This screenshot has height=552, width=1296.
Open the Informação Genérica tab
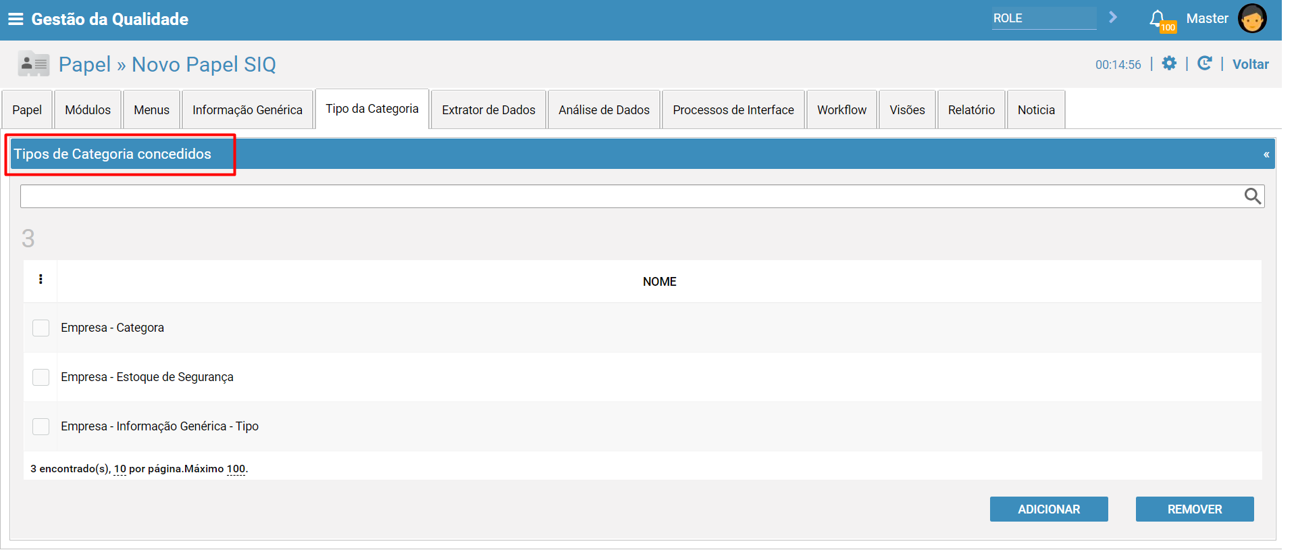point(247,109)
